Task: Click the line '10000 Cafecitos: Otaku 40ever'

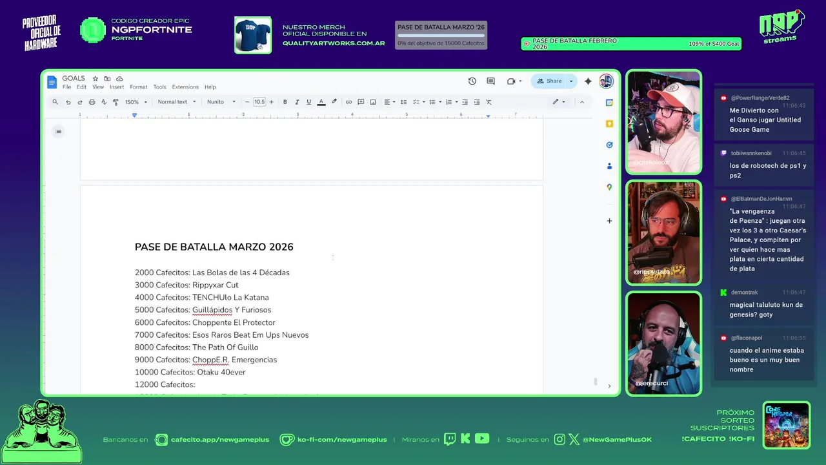Action: coord(190,372)
